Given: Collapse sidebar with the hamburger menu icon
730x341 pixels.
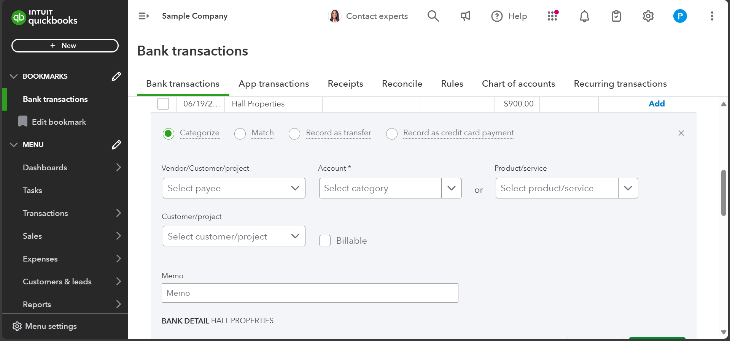Looking at the screenshot, I should (x=143, y=16).
